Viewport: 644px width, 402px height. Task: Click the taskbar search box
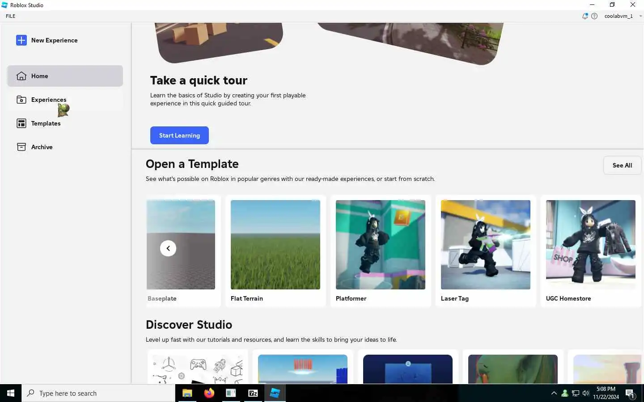(x=98, y=393)
